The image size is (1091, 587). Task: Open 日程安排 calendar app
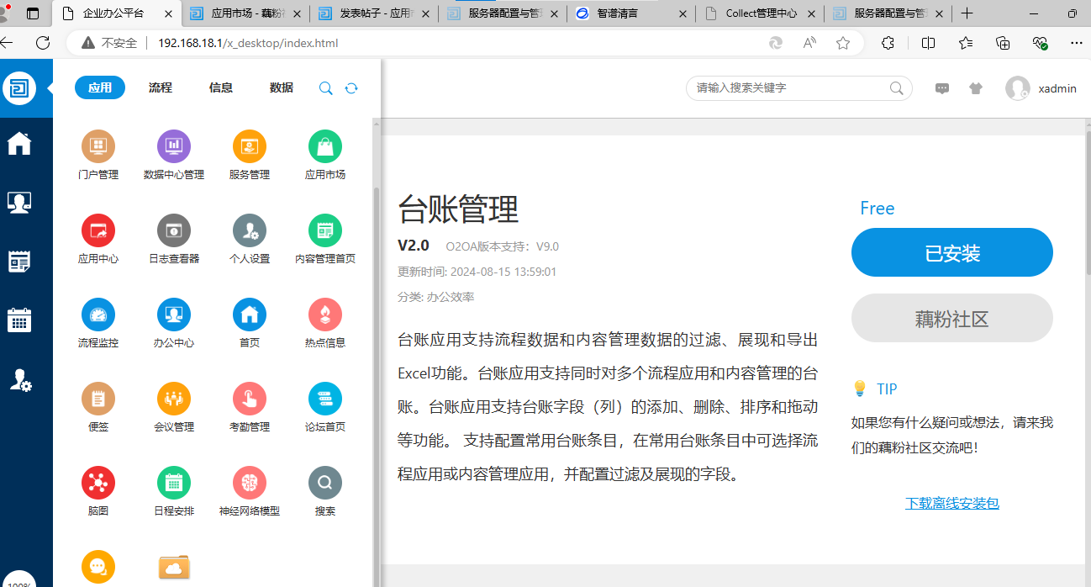click(174, 491)
